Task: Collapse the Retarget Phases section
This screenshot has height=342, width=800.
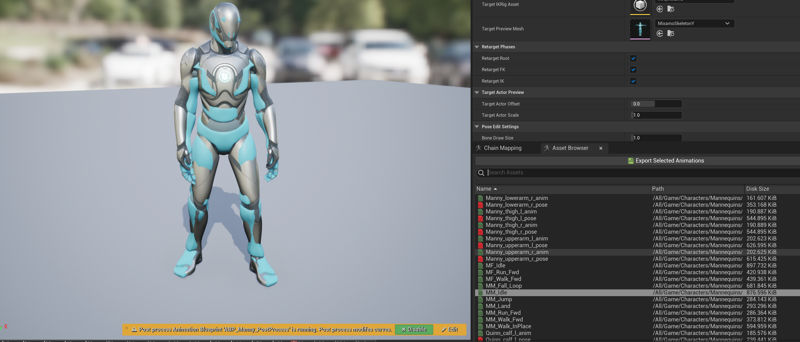Action: coord(477,47)
